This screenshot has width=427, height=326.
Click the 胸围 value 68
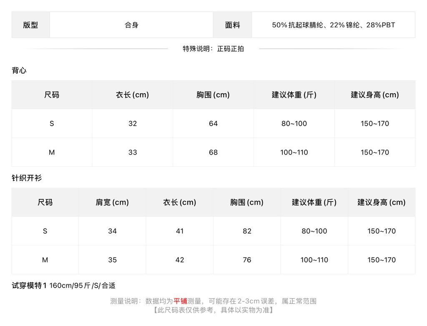(213, 152)
